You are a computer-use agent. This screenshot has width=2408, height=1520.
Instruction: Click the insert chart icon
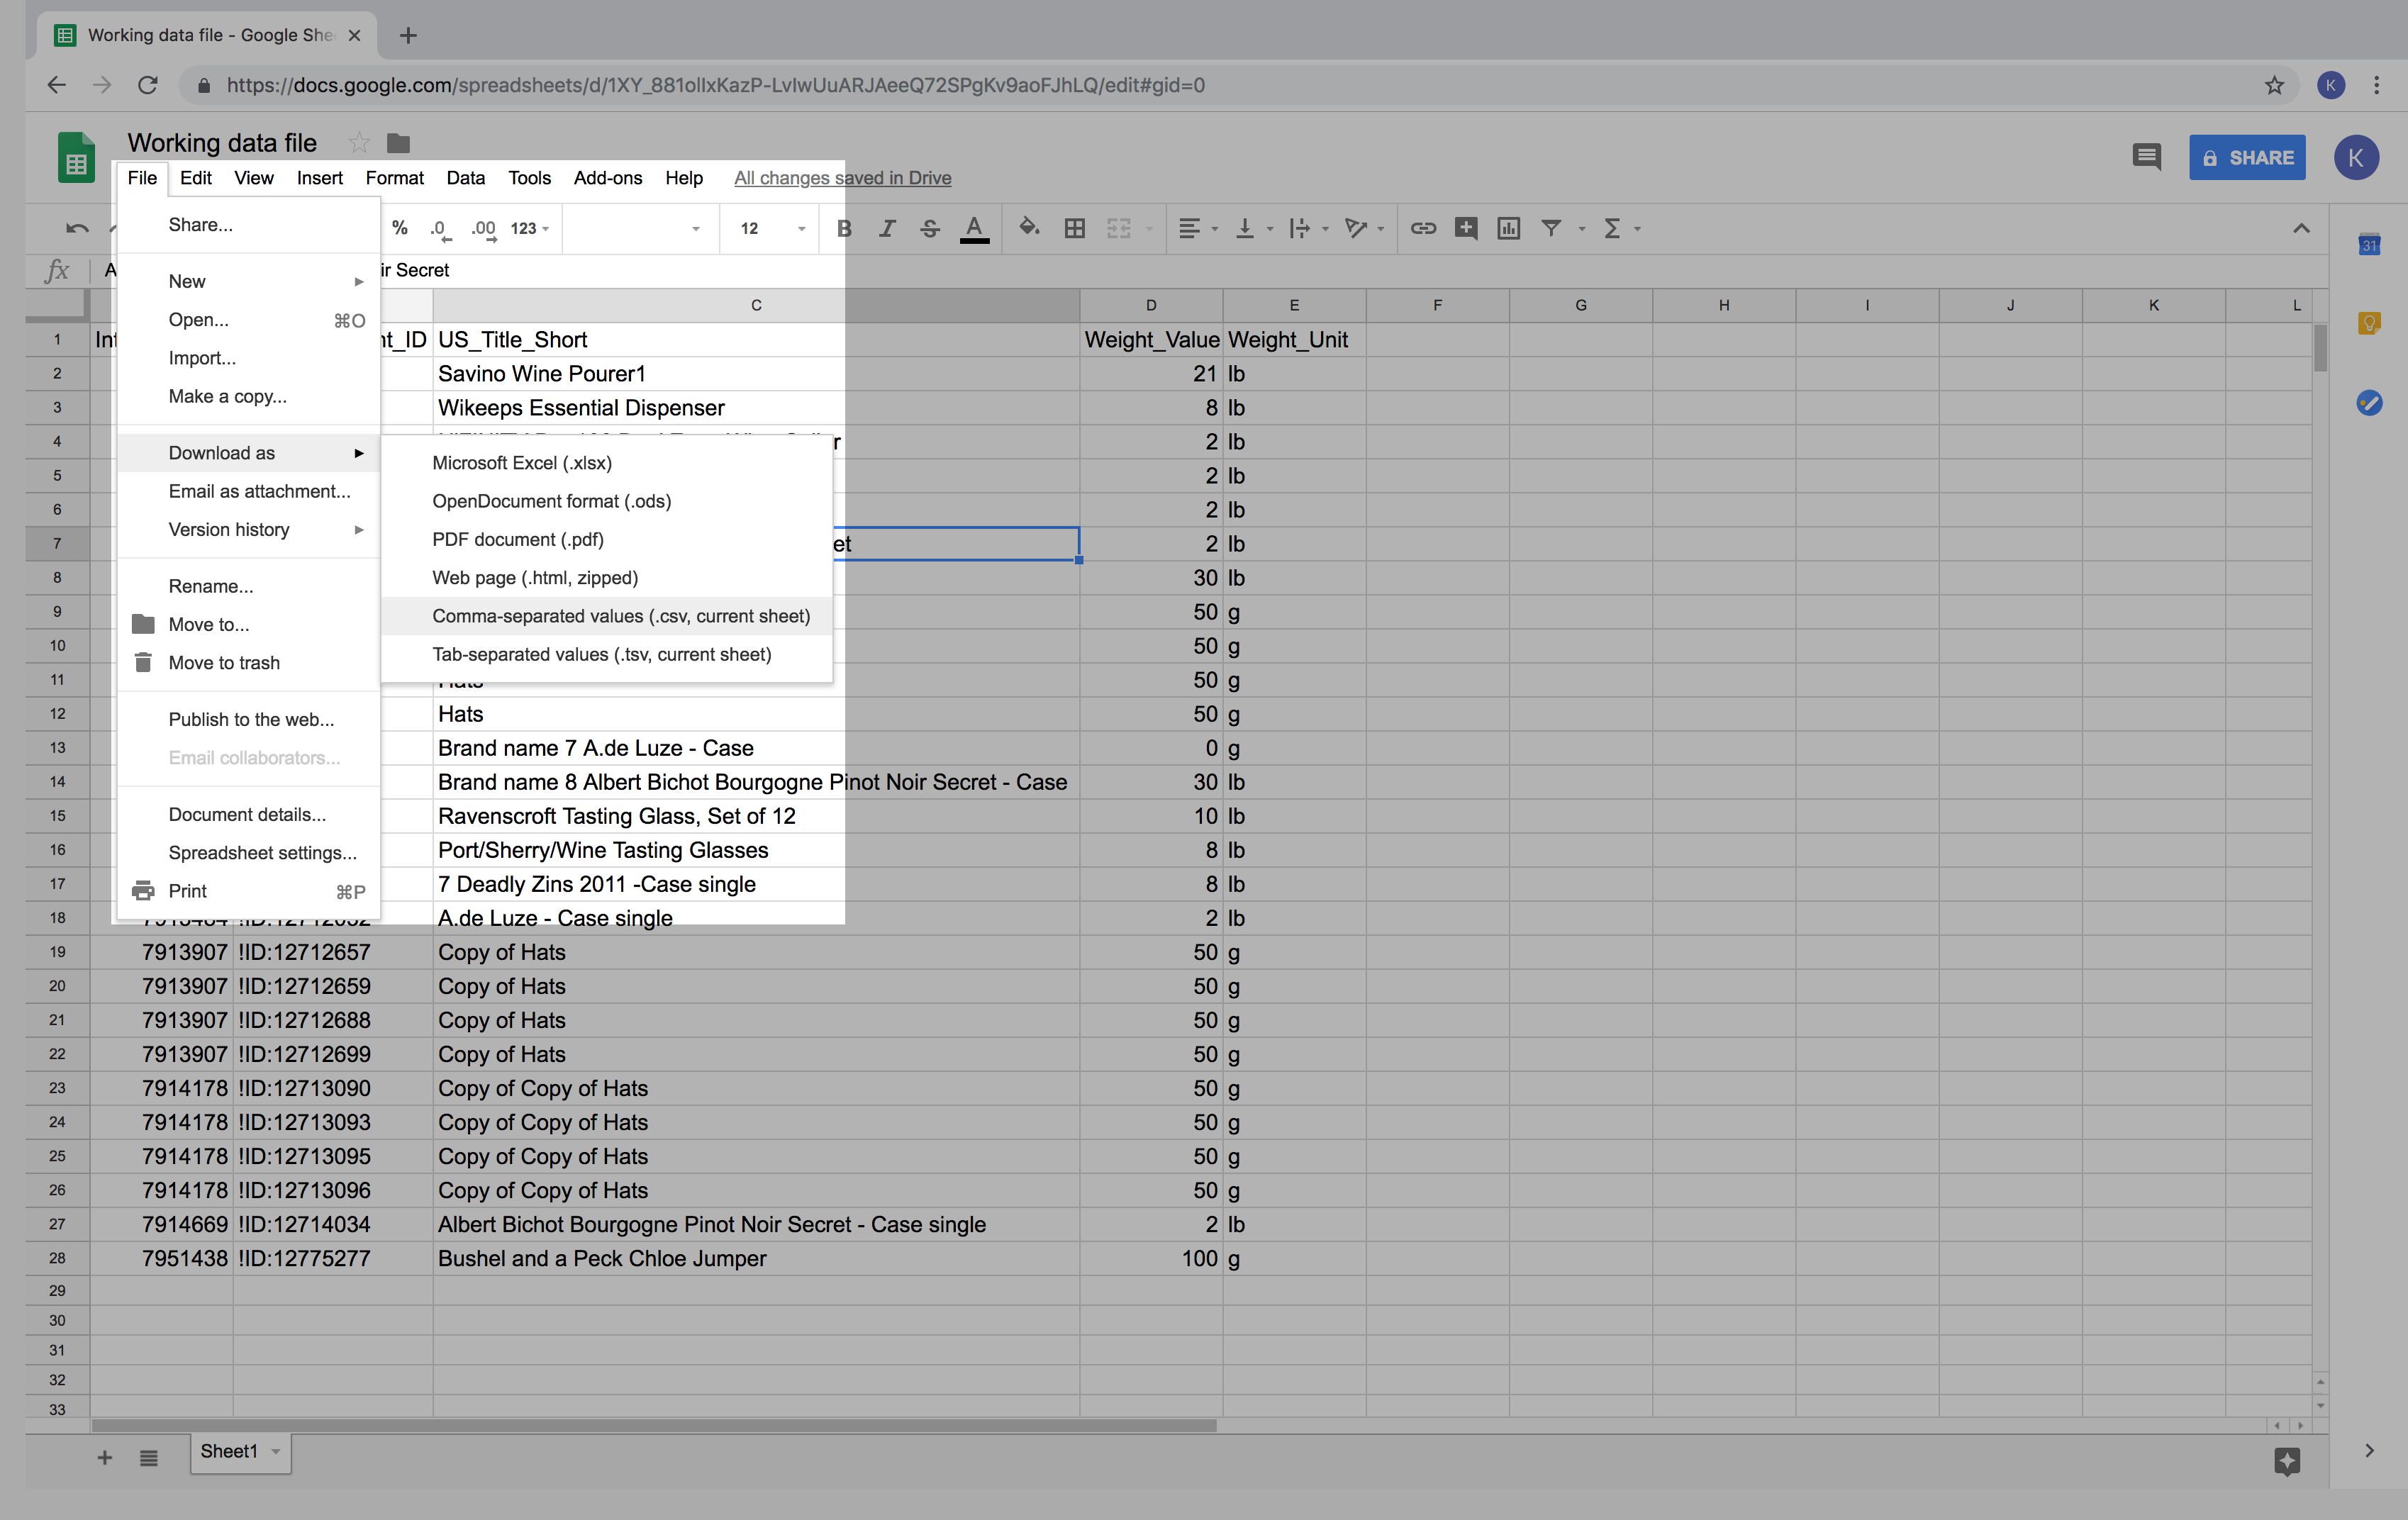(x=1509, y=229)
